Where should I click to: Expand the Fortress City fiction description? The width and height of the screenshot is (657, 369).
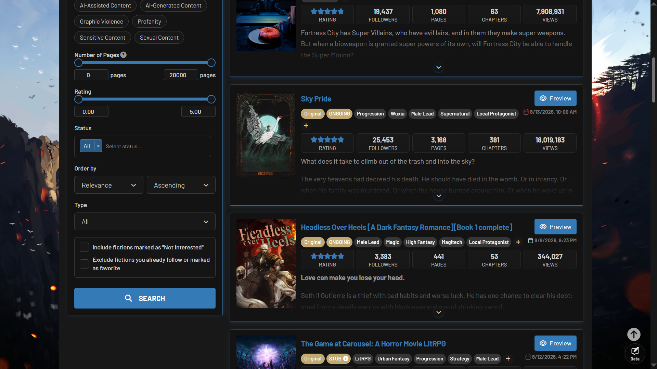tap(439, 67)
